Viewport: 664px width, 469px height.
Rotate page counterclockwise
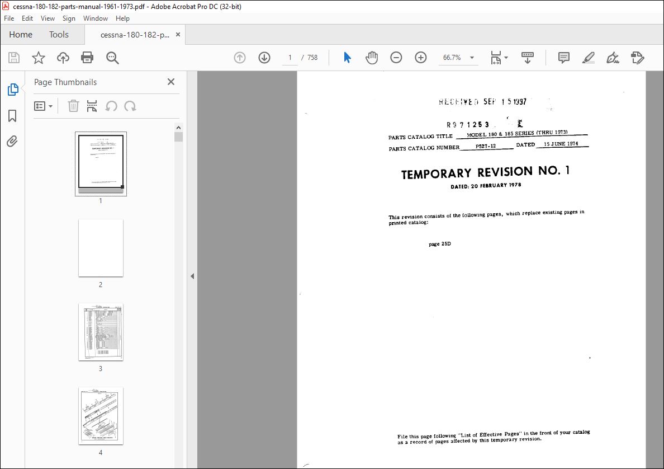tap(111, 106)
